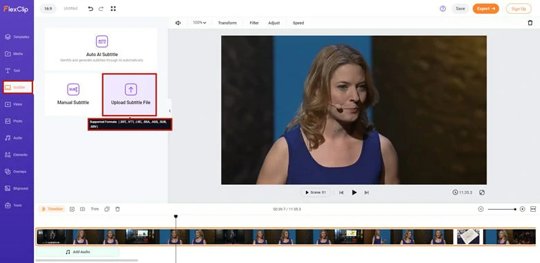Duplicate the selected scene
The height and width of the screenshot is (263, 540).
click(107, 209)
